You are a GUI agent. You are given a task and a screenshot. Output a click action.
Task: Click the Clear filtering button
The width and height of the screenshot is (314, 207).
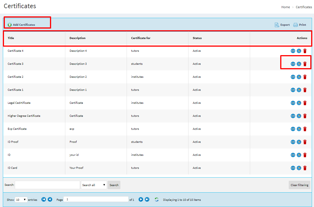(299, 185)
